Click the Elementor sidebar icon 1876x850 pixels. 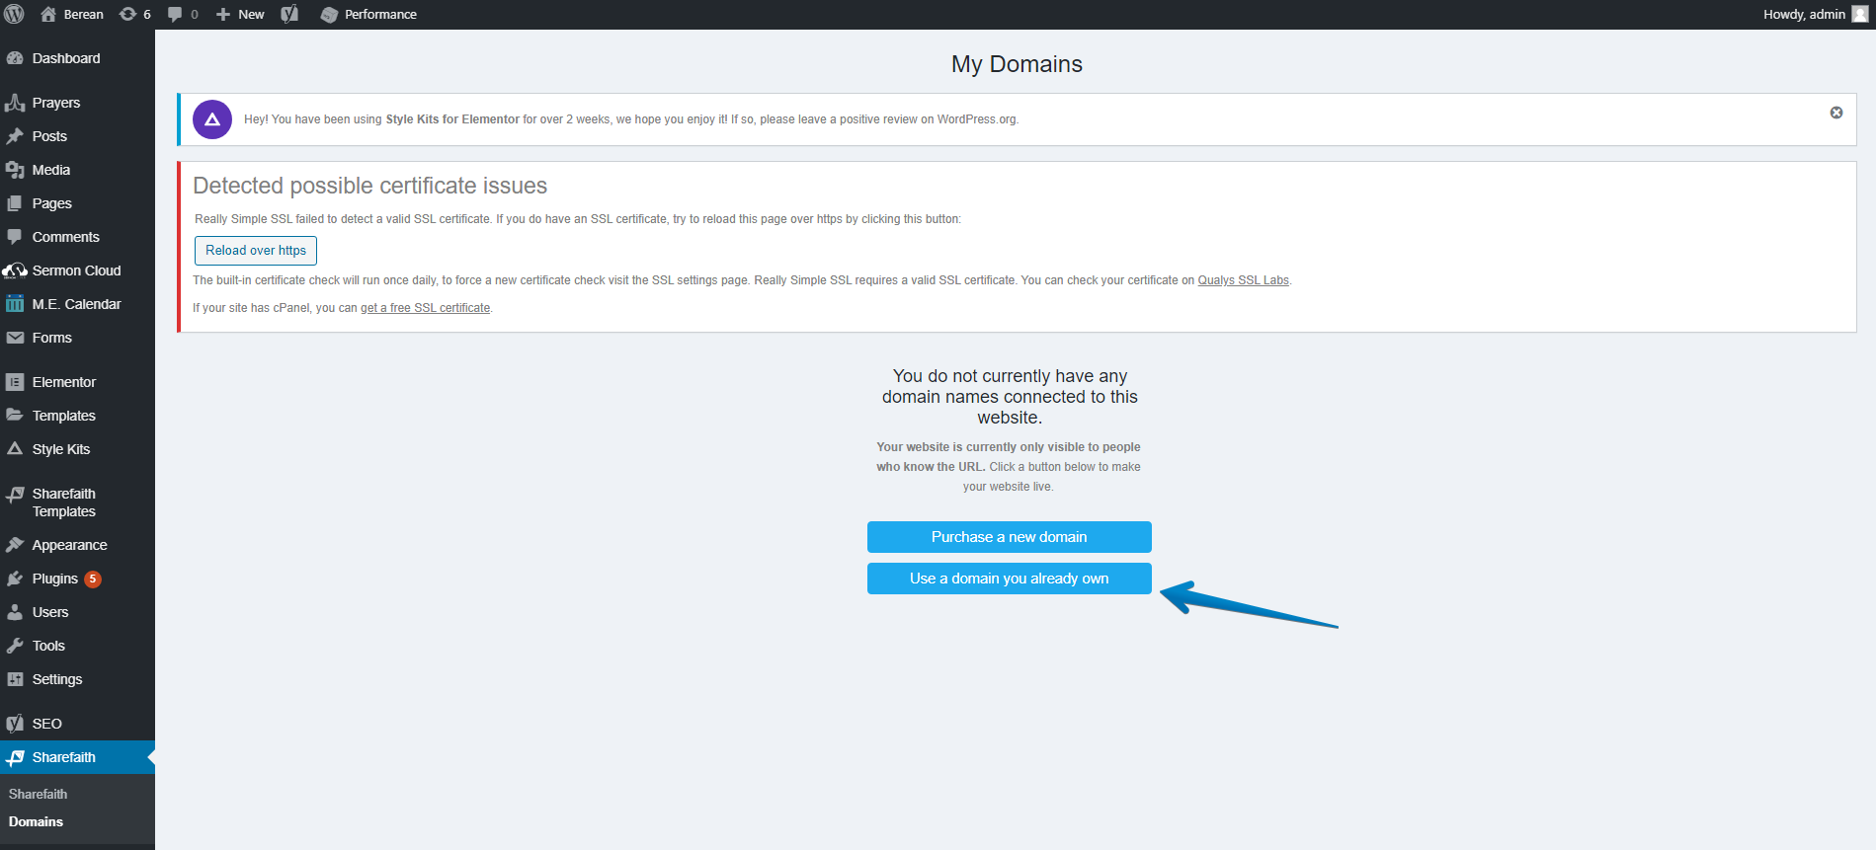click(x=15, y=382)
